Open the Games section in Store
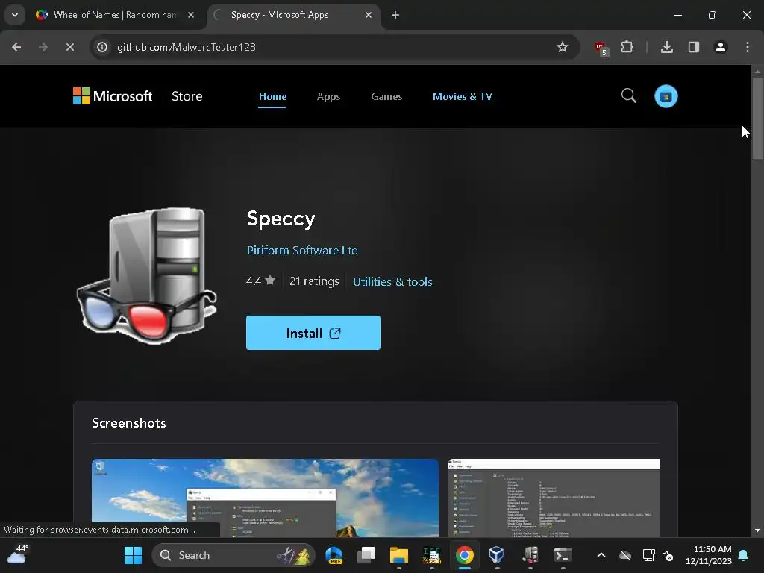This screenshot has width=764, height=573. coord(386,96)
